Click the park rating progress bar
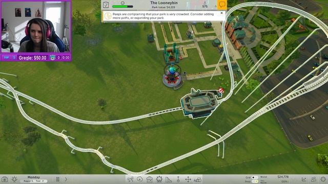The width and height of the screenshot is (328, 184). coord(122,7)
